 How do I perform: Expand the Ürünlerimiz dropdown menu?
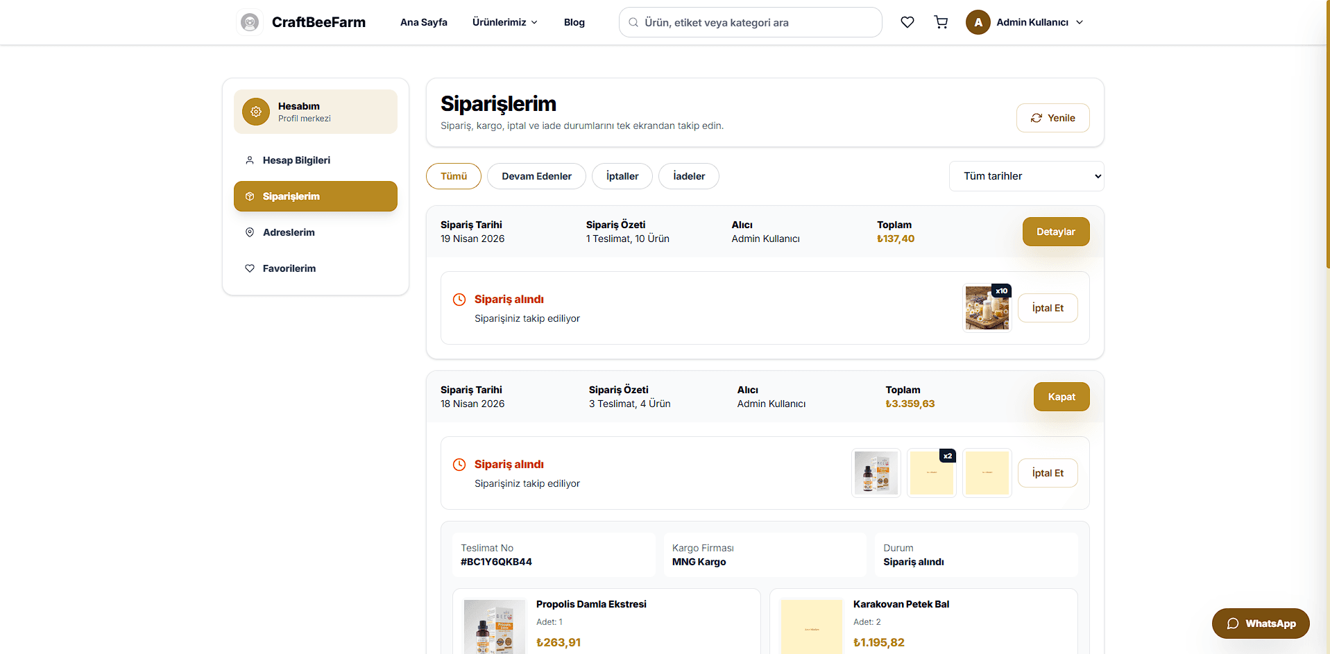[x=505, y=22]
